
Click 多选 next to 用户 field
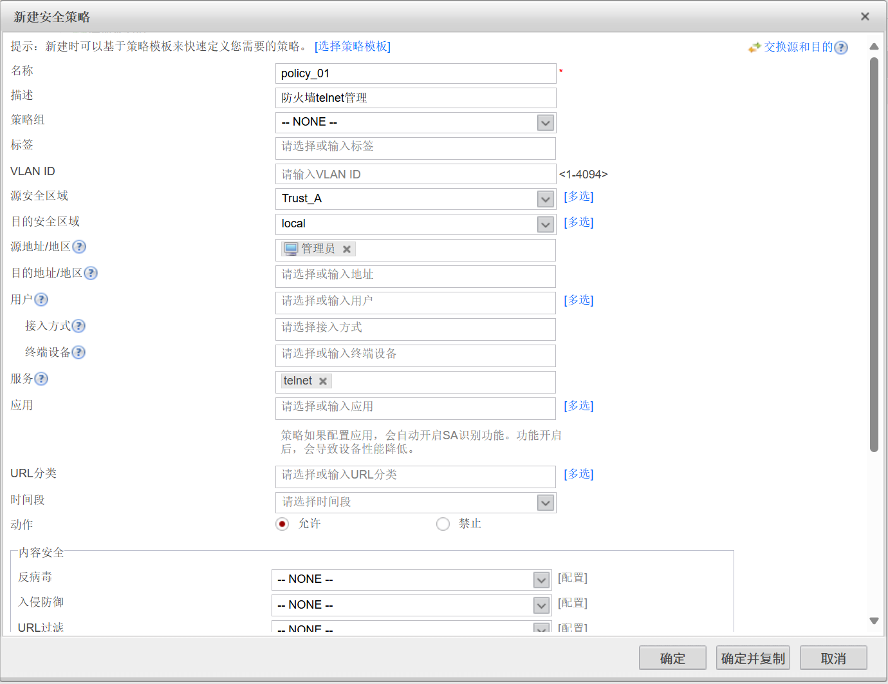[578, 300]
